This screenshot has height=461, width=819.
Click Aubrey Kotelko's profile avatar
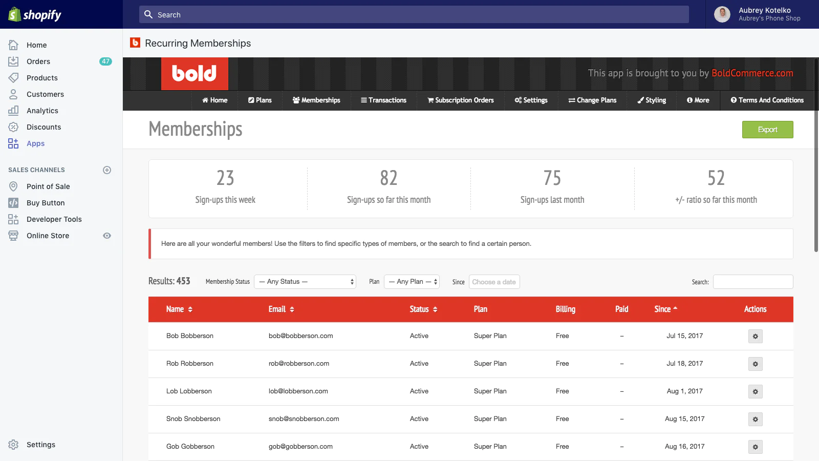coord(722,14)
